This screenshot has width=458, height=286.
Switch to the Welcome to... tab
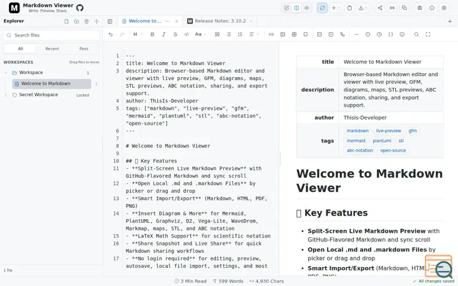145,21
